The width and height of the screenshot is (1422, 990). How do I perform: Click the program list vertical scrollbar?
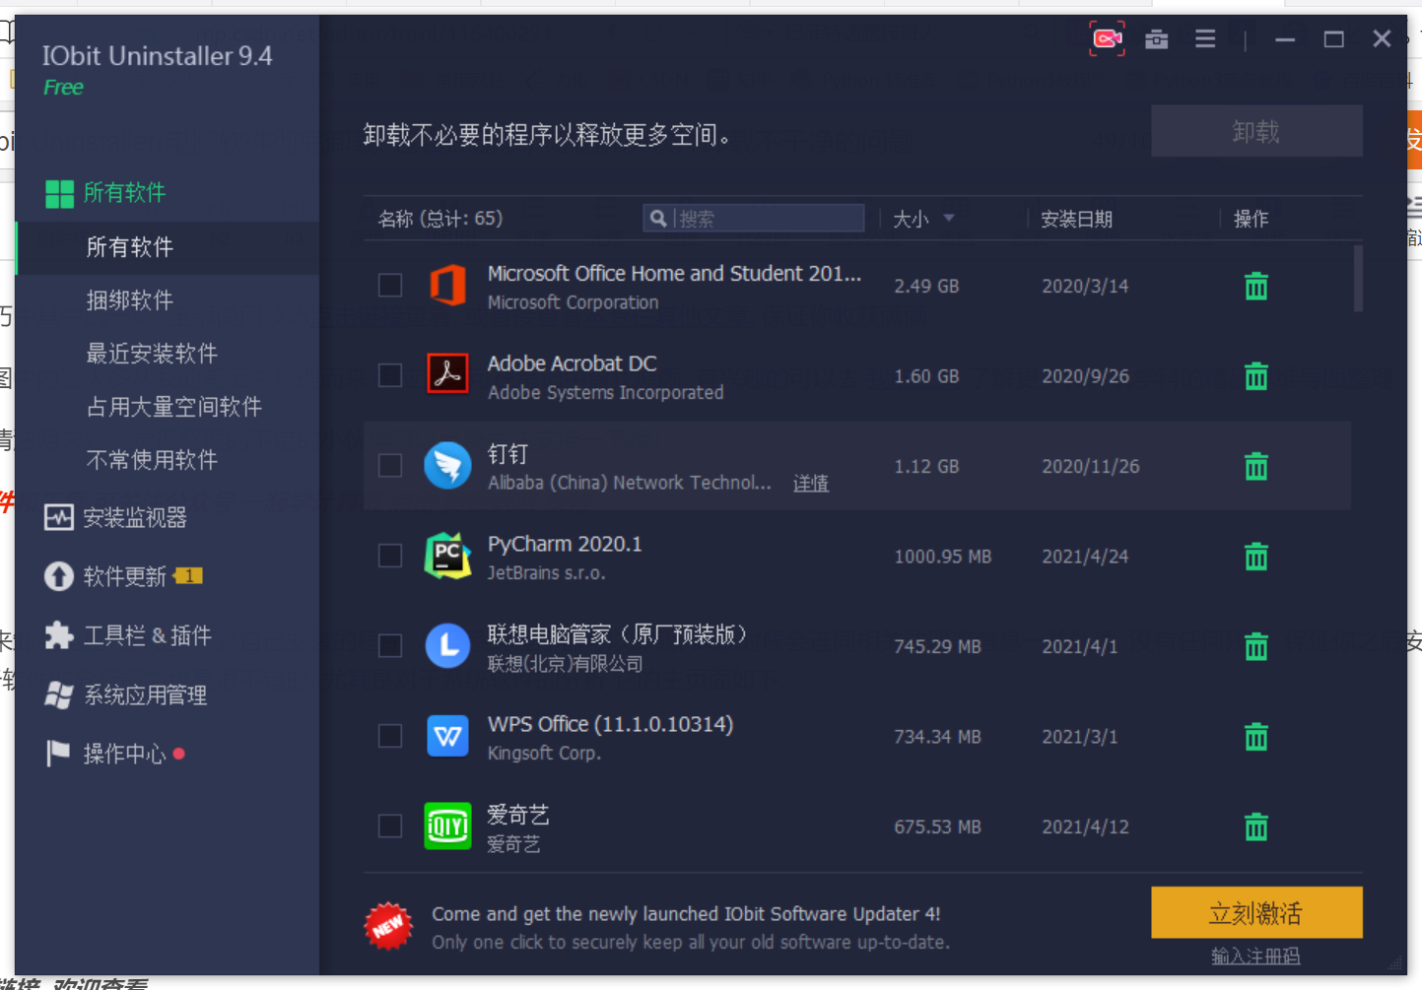[x=1358, y=279]
